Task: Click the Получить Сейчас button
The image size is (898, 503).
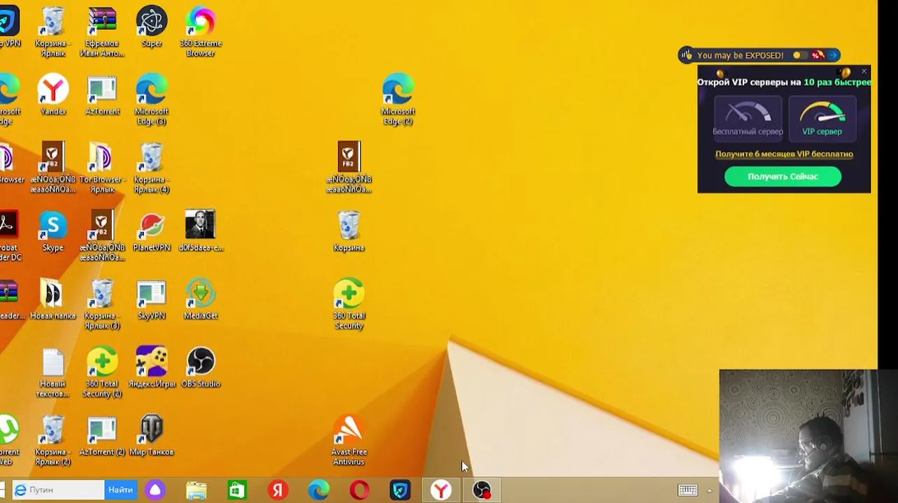Action: 783,177
